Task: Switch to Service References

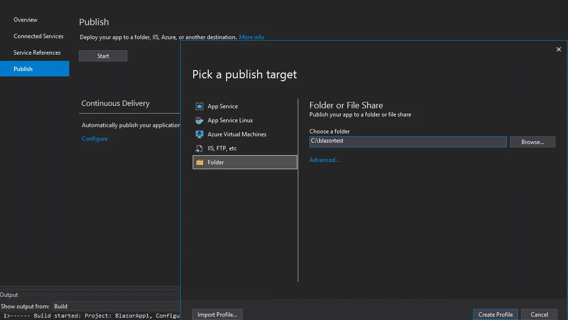Action: (x=37, y=53)
